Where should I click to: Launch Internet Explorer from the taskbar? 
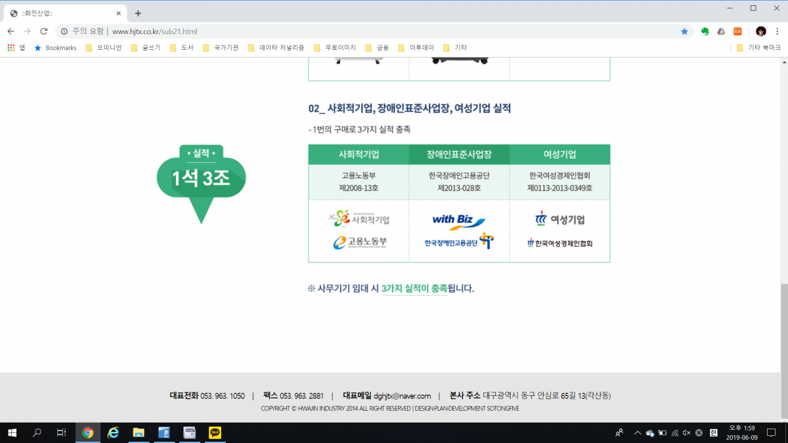[x=113, y=433]
